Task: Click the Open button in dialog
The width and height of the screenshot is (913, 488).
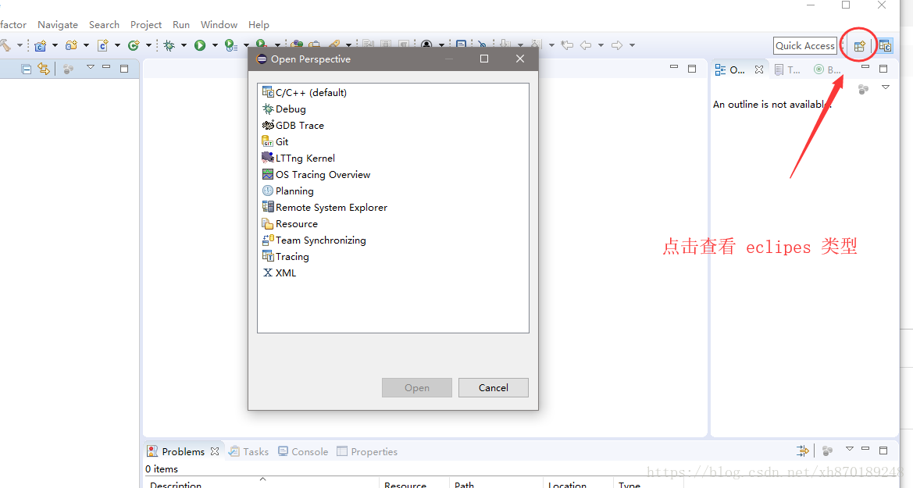Action: pos(417,388)
